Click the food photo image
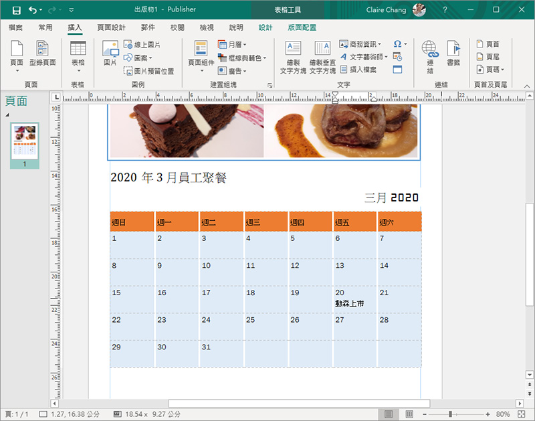This screenshot has height=421, width=535. point(263,131)
